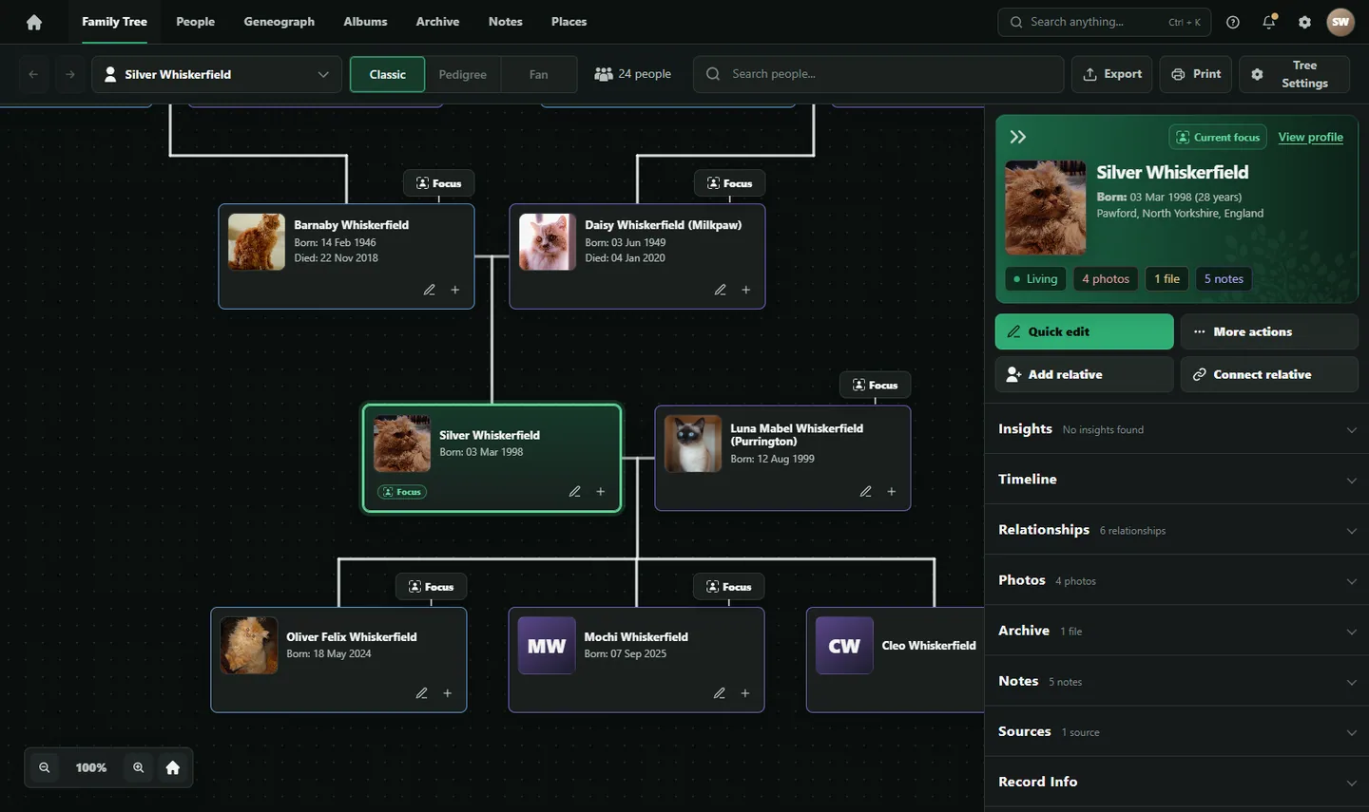Open the Places tab

(x=569, y=22)
